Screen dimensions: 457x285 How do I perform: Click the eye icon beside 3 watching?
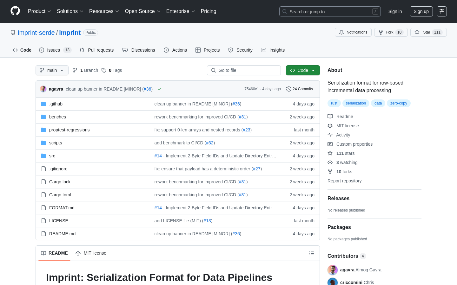pyautogui.click(x=330, y=162)
